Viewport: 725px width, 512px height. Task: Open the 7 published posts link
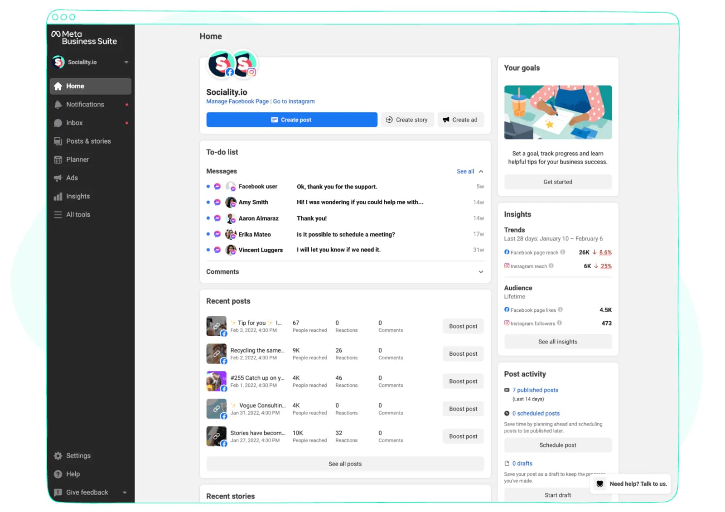click(x=535, y=390)
